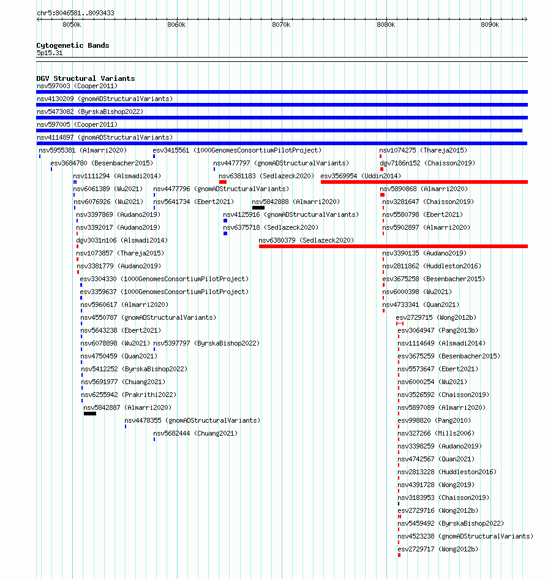The width and height of the screenshot is (545, 579).
Task: Open nsv1074275 (Thareja2015) entry
Action: tap(423, 150)
